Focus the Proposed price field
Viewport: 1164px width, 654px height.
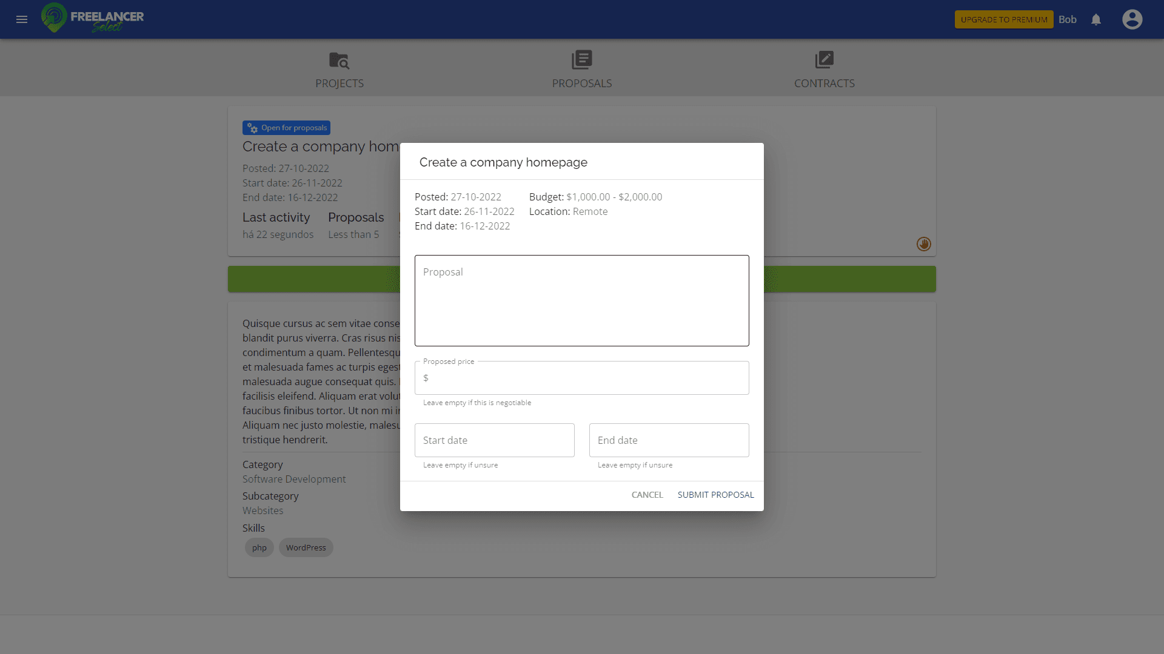(x=582, y=378)
